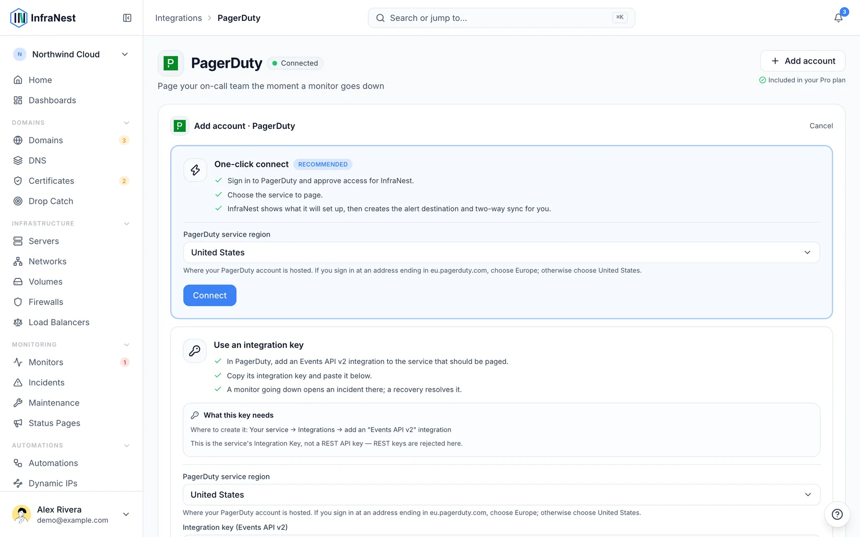This screenshot has width=860, height=537.
Task: Click Add account button
Action: (802, 61)
